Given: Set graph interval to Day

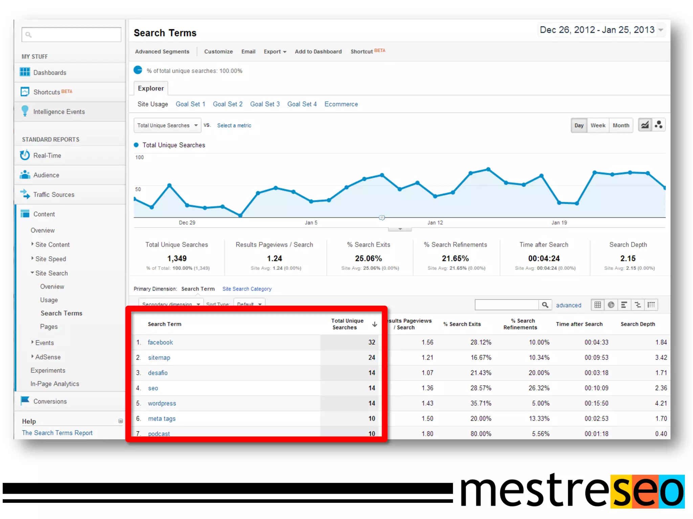Looking at the screenshot, I should pyautogui.click(x=579, y=125).
